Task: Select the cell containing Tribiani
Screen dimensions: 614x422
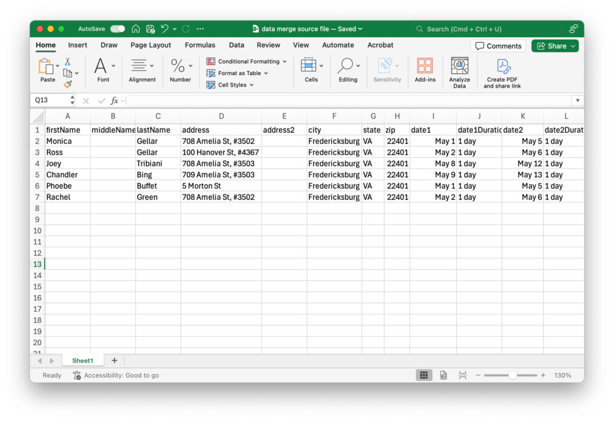Action: coord(158,163)
